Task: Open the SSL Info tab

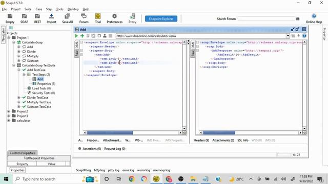Action: (x=242, y=140)
